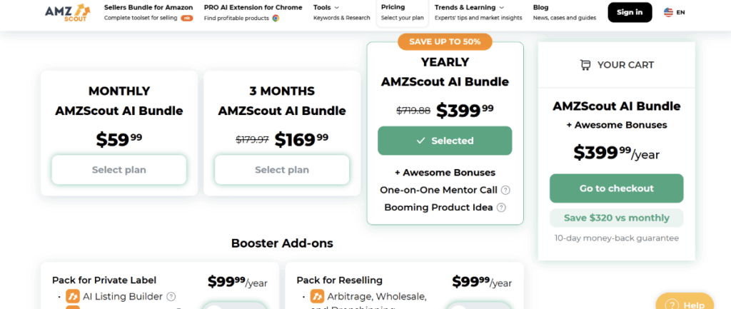Click the orange Arbitrage, Wholesale icon
The width and height of the screenshot is (731, 309).
coord(316,296)
